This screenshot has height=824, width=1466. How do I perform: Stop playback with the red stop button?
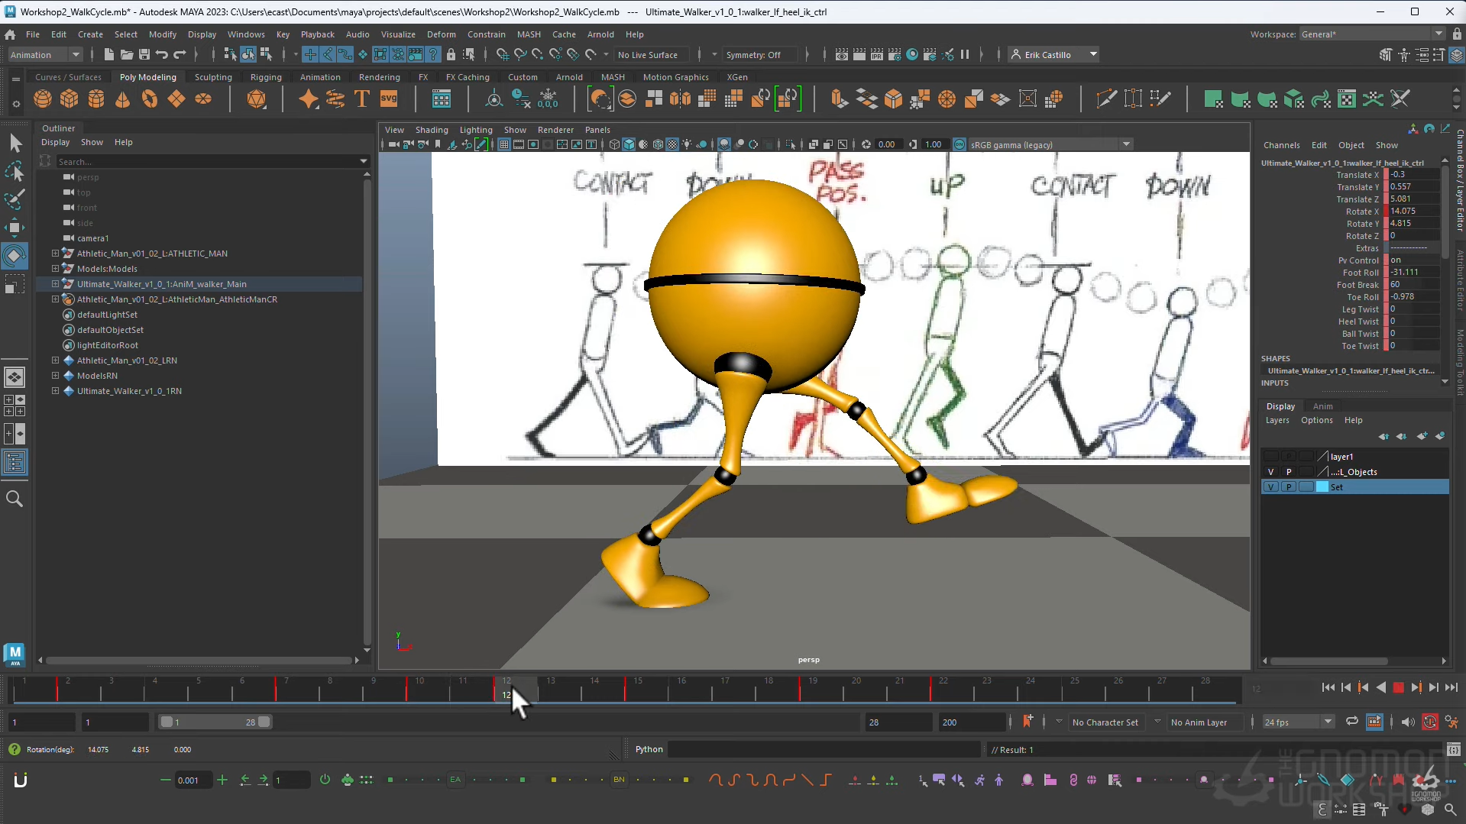point(1398,688)
